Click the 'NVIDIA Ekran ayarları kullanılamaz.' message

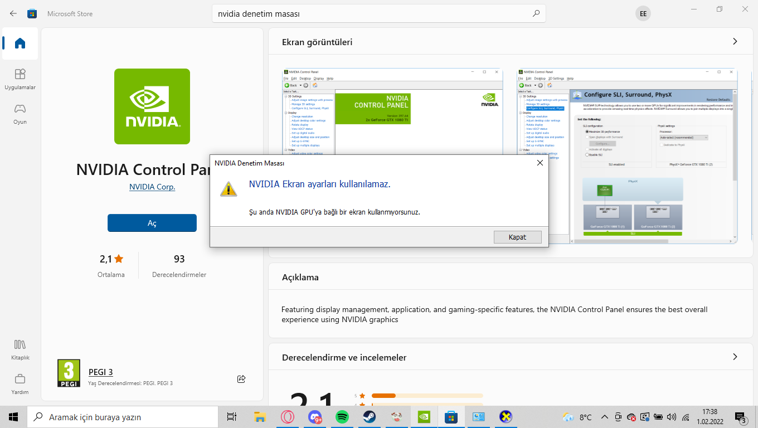(x=319, y=184)
